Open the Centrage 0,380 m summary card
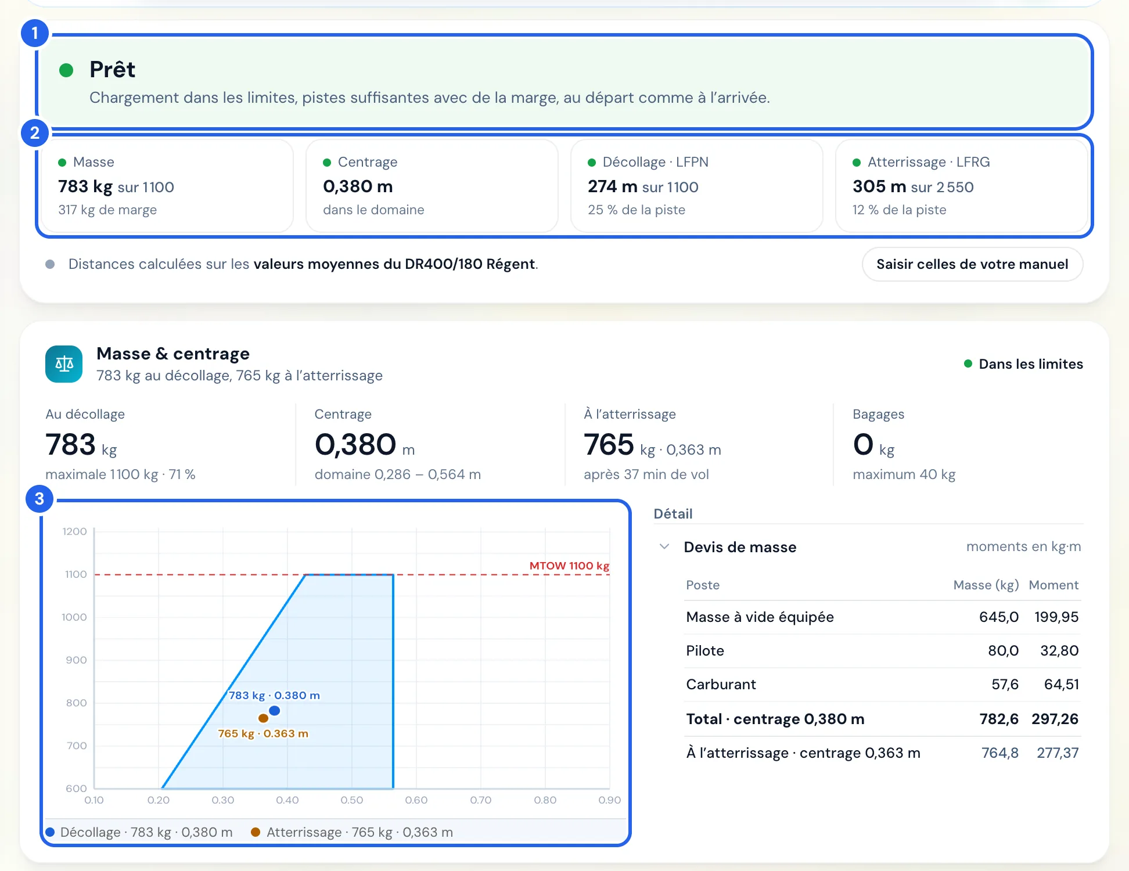The image size is (1129, 871). (x=432, y=186)
